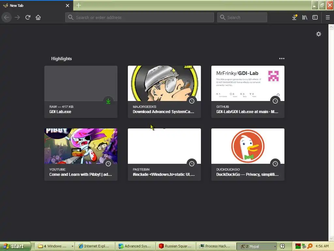Focus the toolbar Search box
Screen dimensions: 334x251
(242, 17)
